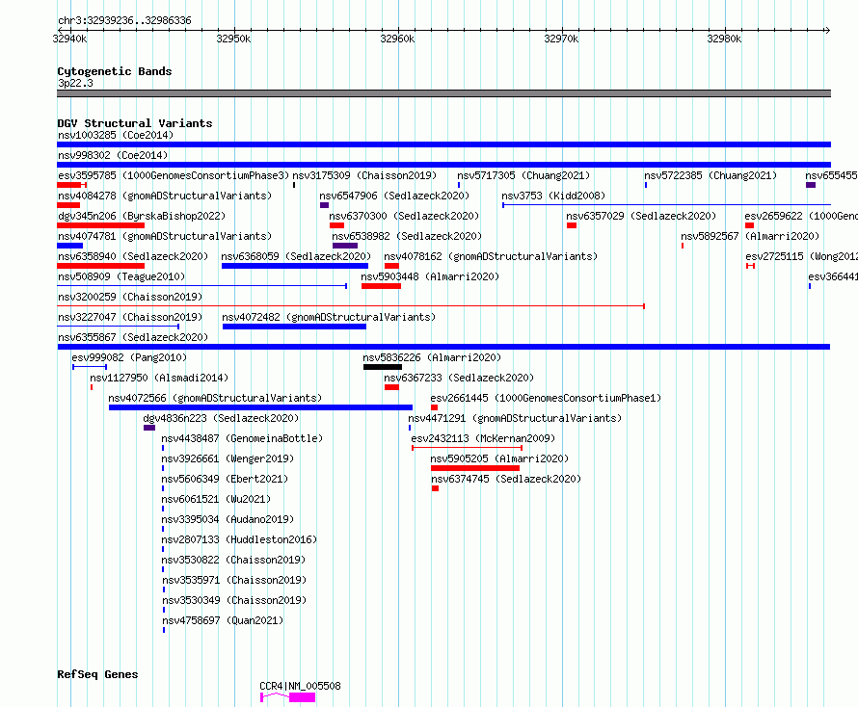Select nsv4072566 gnomADStructuralVariants label

[215, 398]
